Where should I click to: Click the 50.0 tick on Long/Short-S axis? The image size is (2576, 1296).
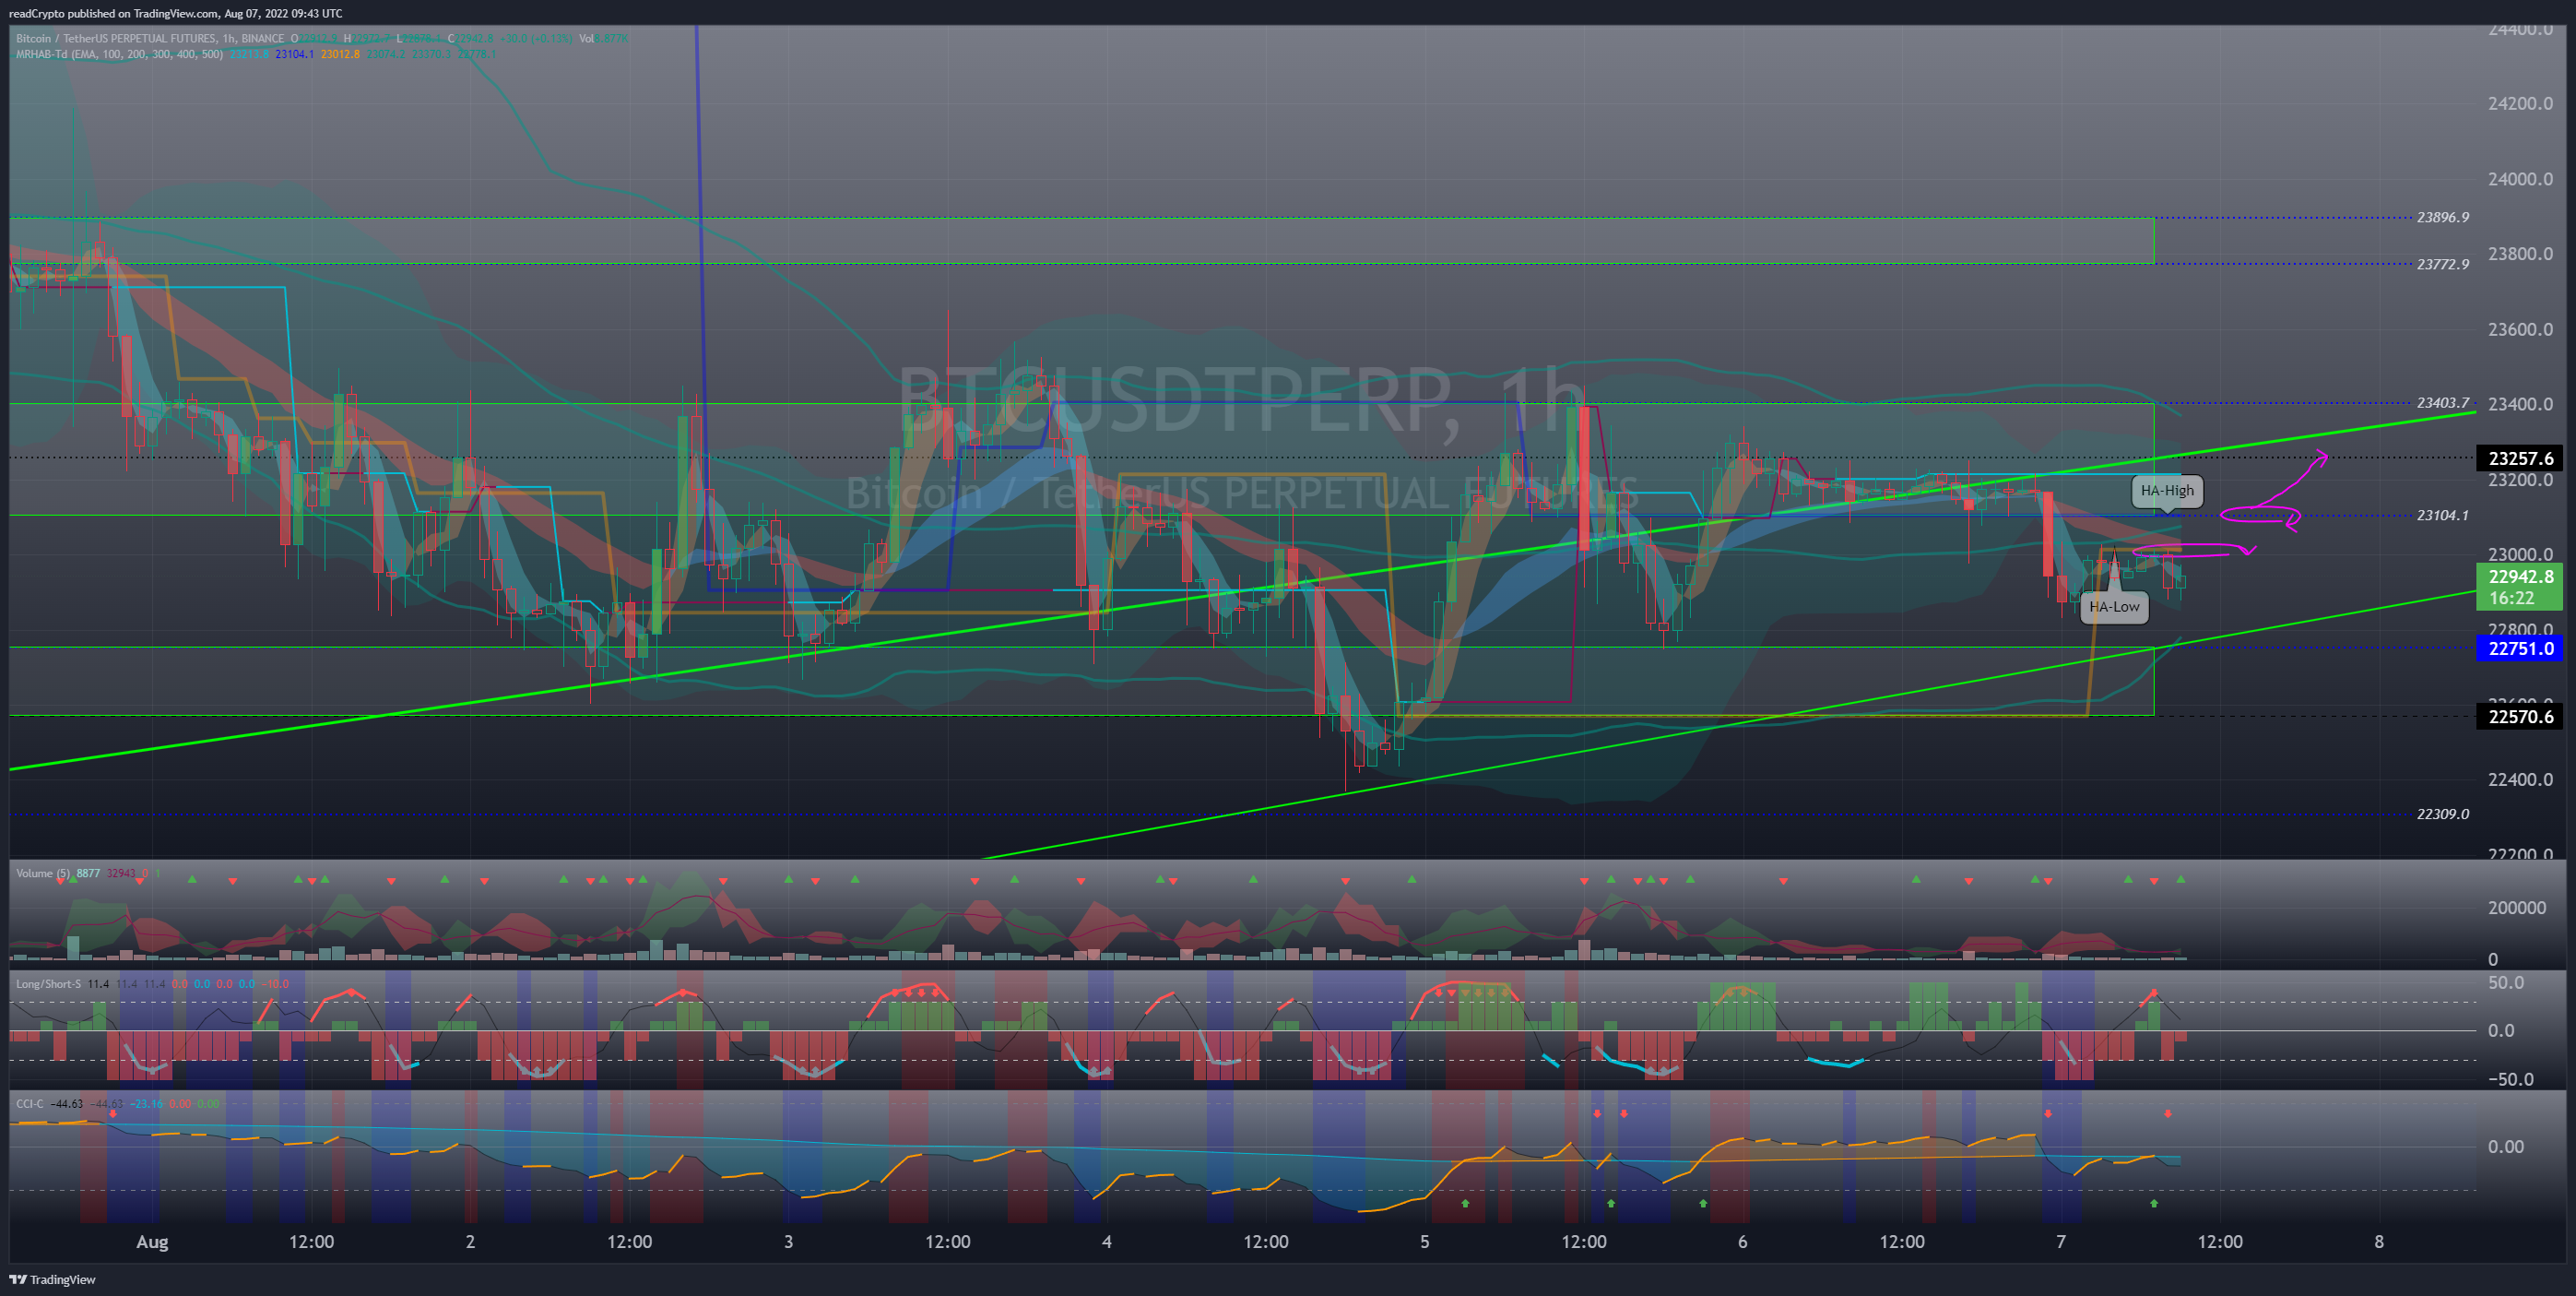[2506, 982]
